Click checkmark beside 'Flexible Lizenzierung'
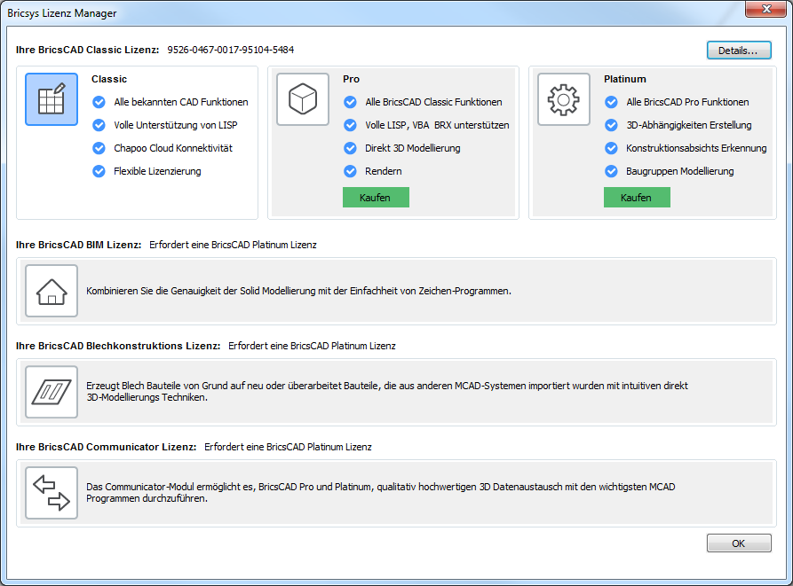The image size is (793, 586). [x=99, y=171]
